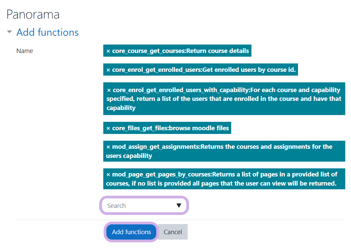Select the 'Get enrolled users by course id' tag
The height and width of the screenshot is (248, 351).
point(249,70)
